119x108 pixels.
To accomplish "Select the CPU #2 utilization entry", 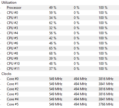I will 62,23.
